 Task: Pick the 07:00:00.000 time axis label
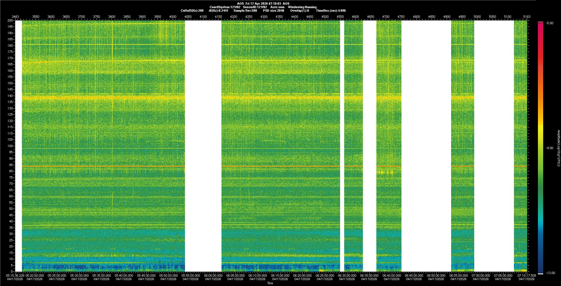[x=481, y=275]
